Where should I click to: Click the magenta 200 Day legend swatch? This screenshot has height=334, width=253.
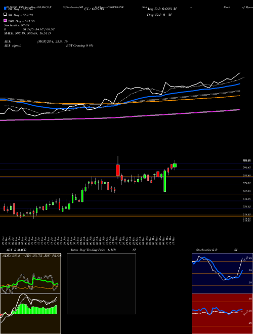point(6,21)
